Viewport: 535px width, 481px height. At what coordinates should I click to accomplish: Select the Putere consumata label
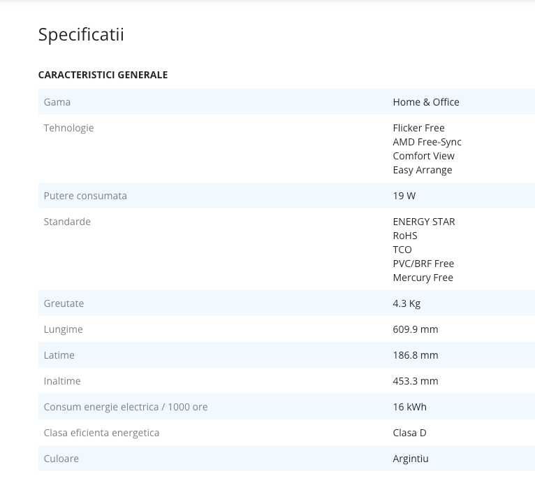(x=85, y=196)
